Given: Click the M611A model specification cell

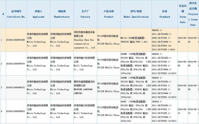Looking at the screenshot, I should (x=136, y=40).
